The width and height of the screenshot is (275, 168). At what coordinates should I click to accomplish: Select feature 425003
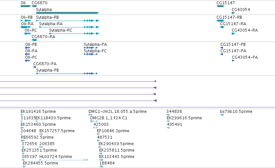pos(96,128)
